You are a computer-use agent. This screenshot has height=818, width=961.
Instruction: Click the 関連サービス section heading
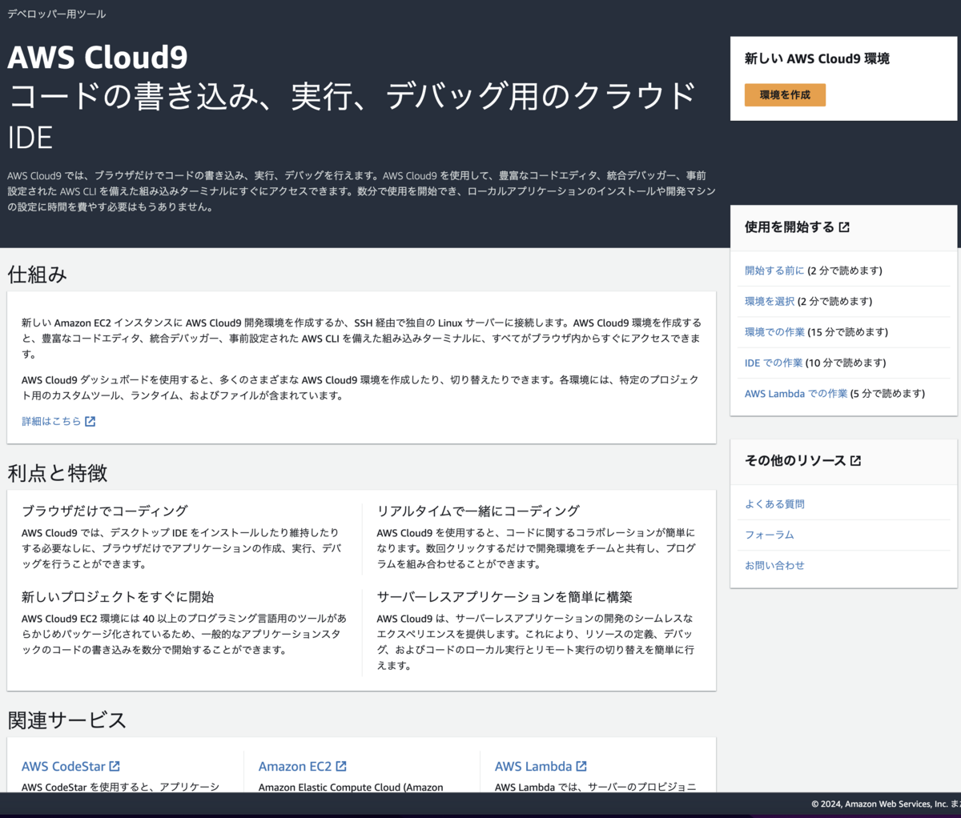pos(67,720)
